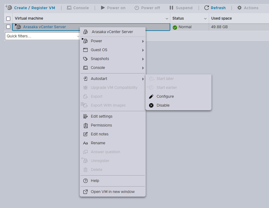Viewport: 269px width, 208px height.
Task: Select Open VM in new window
Action: click(x=113, y=192)
